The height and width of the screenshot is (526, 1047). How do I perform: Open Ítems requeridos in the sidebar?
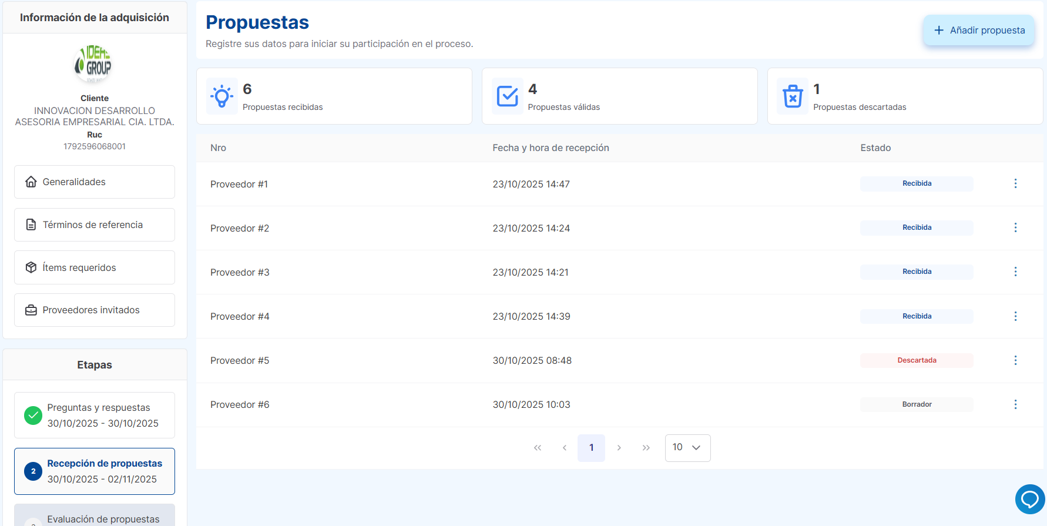click(95, 267)
